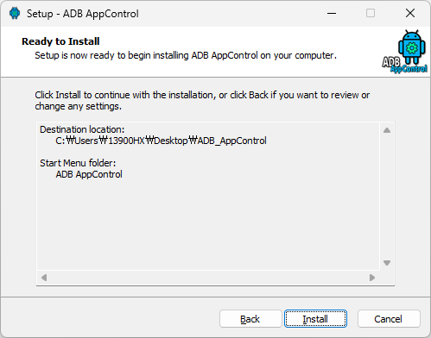Go Back to previous setup step
The height and width of the screenshot is (338, 431).
[250, 319]
